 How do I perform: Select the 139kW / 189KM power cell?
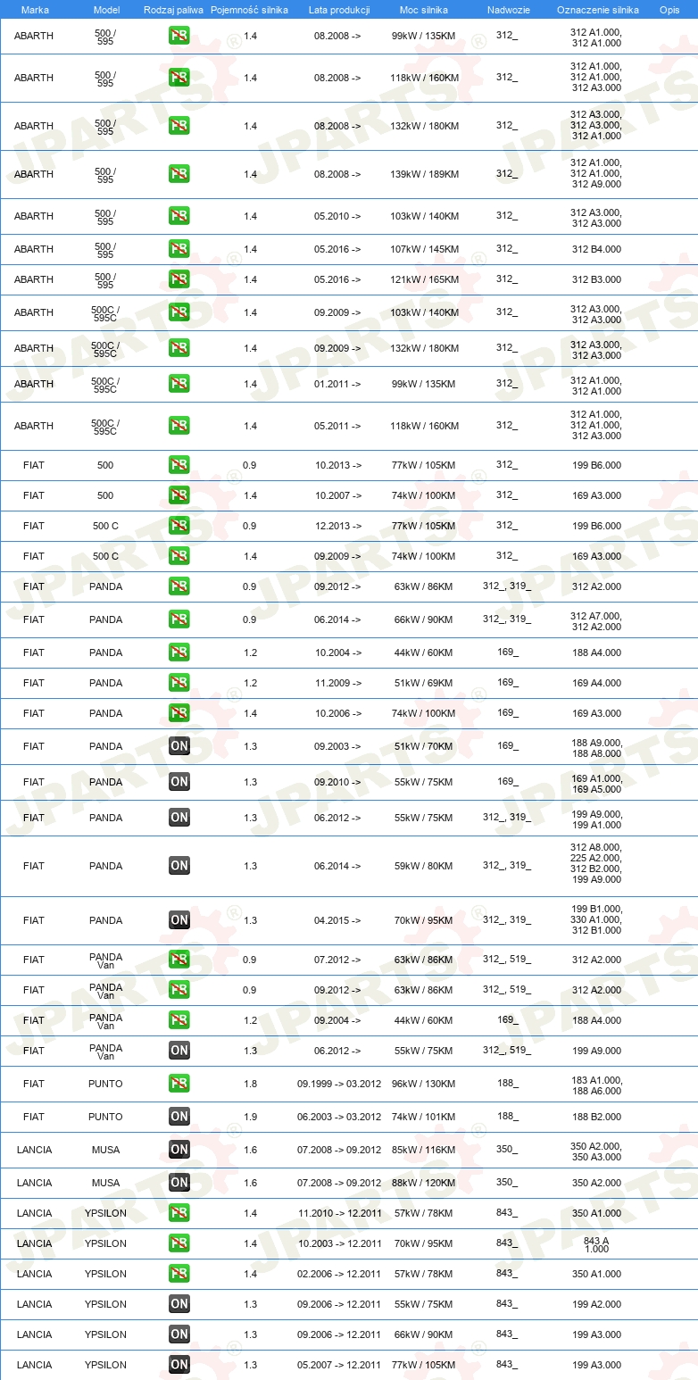tap(425, 174)
